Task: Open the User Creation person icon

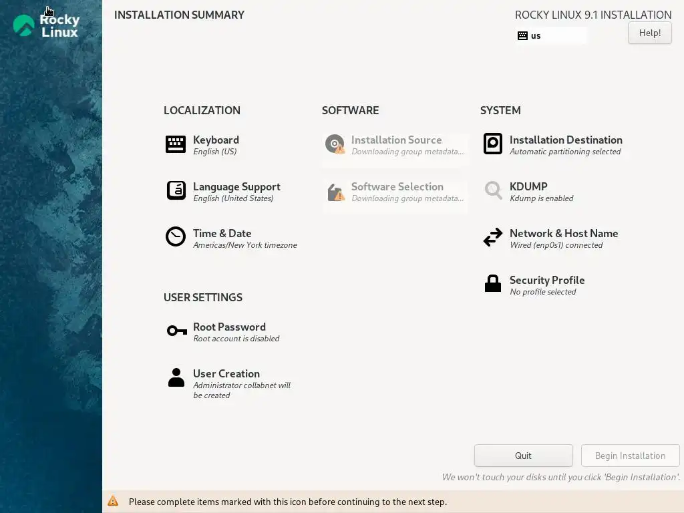Action: coord(176,377)
